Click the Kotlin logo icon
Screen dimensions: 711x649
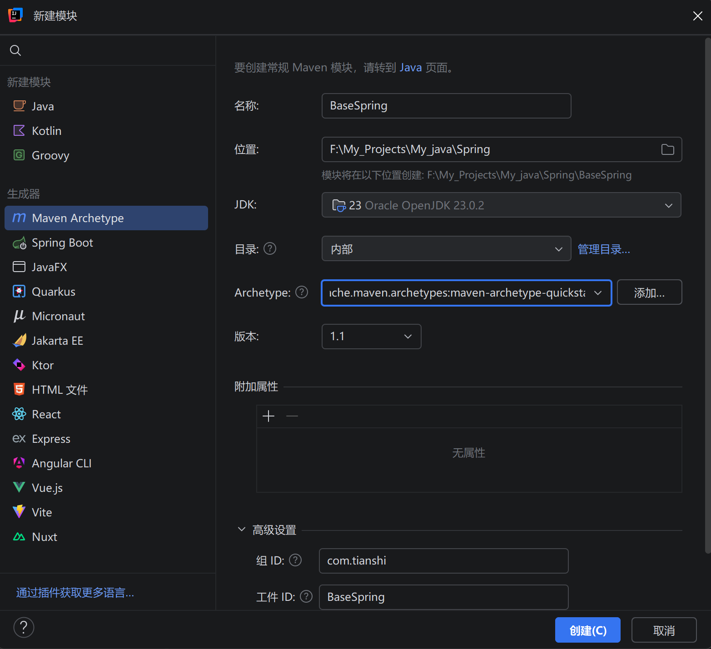(x=19, y=130)
